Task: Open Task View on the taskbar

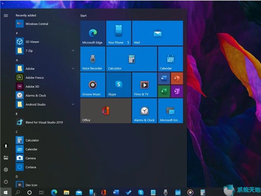Action: pos(42,192)
